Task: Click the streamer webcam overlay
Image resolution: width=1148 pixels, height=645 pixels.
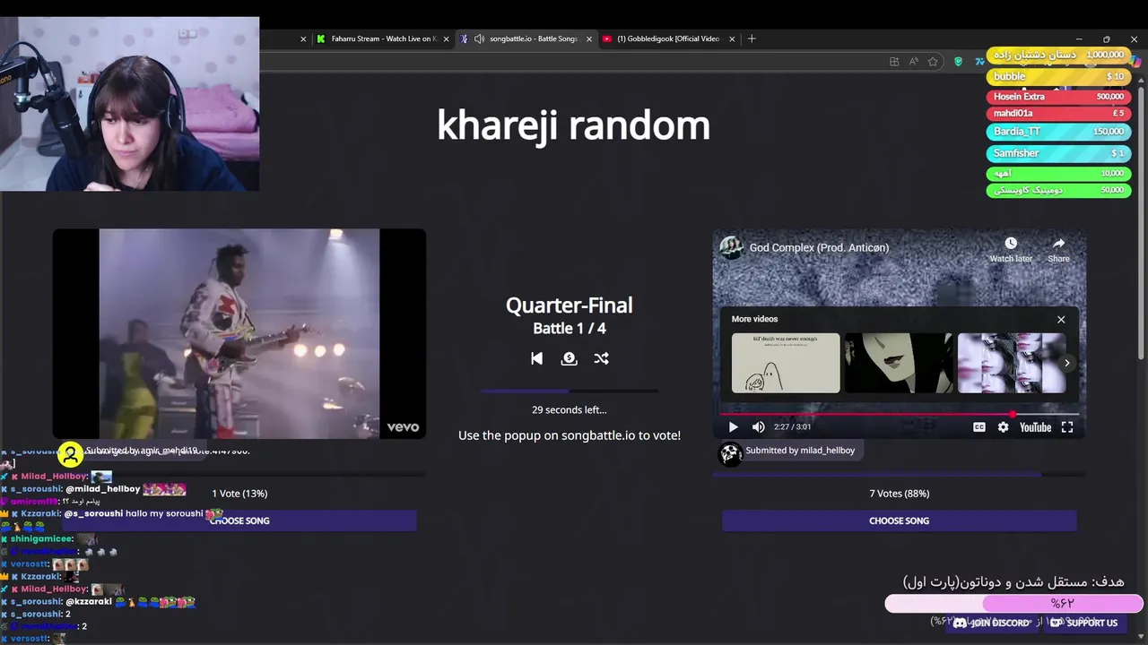Action: tap(130, 104)
